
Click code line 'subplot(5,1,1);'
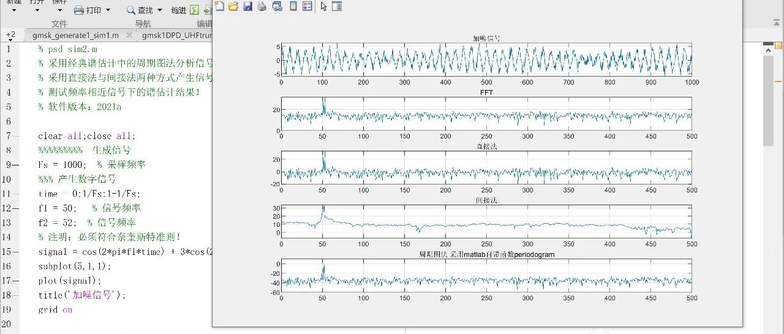click(x=74, y=266)
